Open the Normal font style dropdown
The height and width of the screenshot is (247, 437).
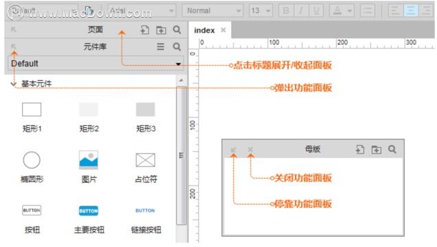point(213,10)
